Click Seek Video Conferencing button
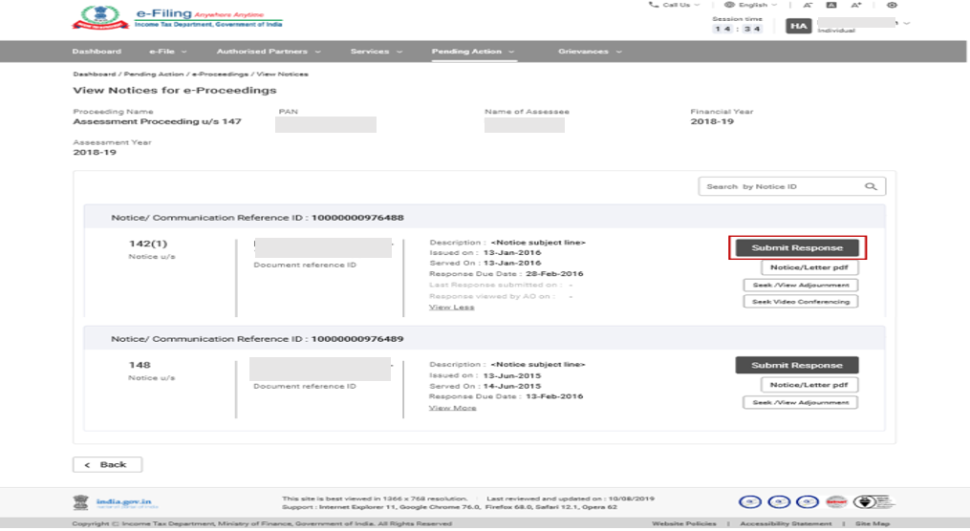Viewport: 970px width, 531px height. (x=801, y=302)
